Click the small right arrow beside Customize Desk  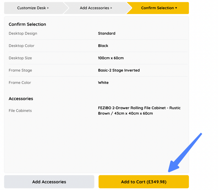pyautogui.click(x=48, y=8)
